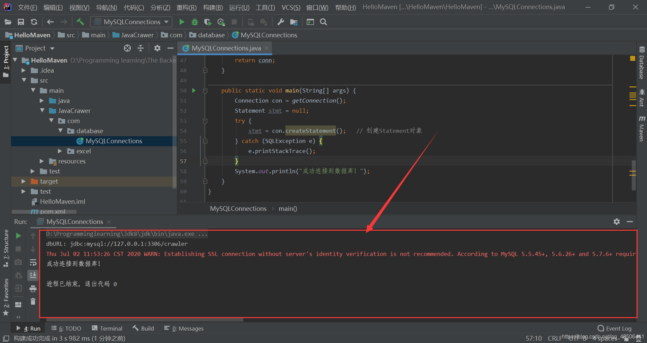The height and width of the screenshot is (343, 647).
Task: Open the Build tool window
Action: coord(144,329)
